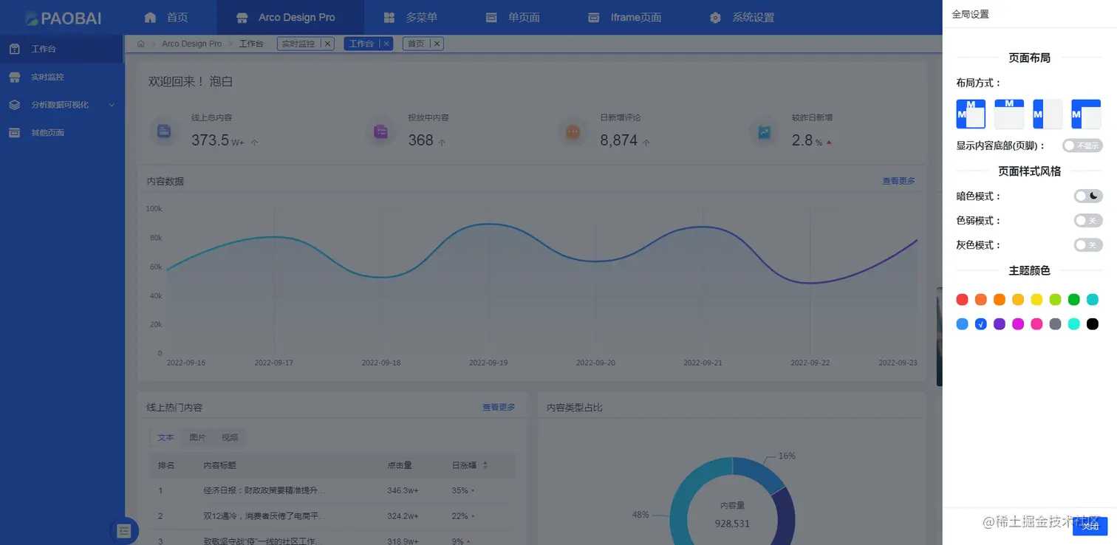Apply the teal theme color in first row
1117x545 pixels.
tap(1093, 299)
